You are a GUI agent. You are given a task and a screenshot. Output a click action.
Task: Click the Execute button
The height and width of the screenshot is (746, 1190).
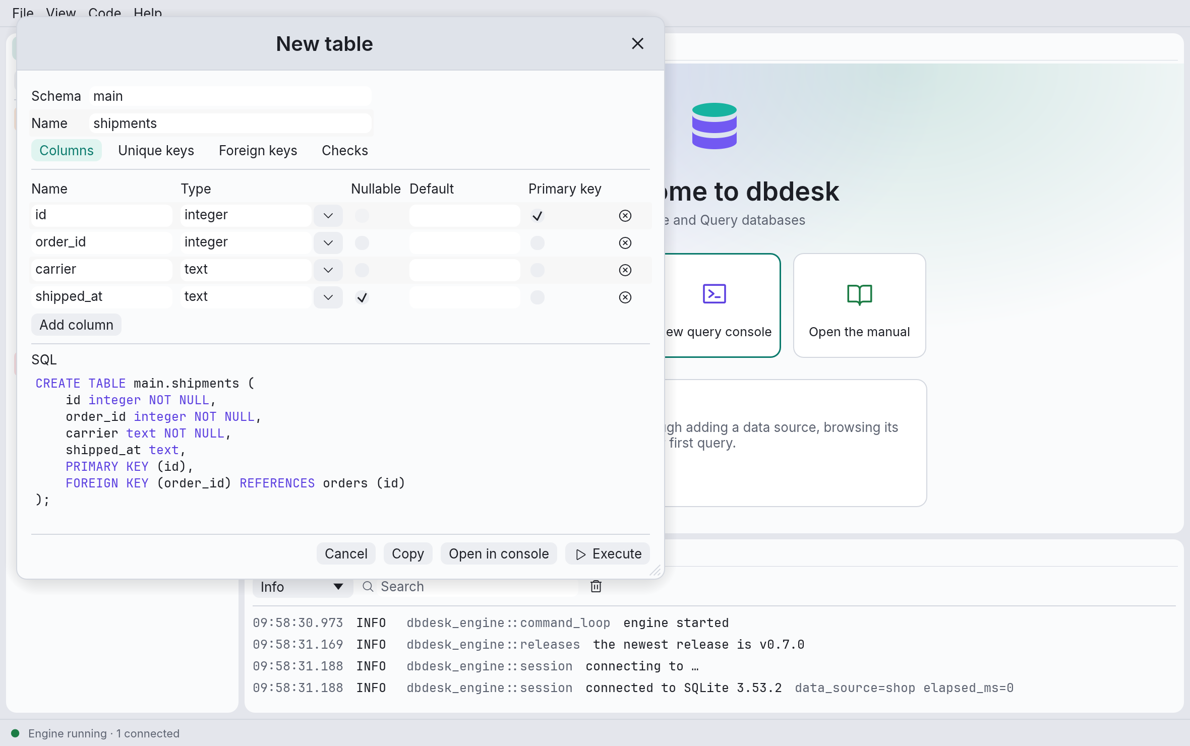[608, 554]
